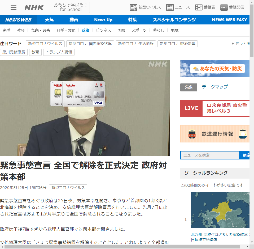Click the horizontal scrollbar thumb
The image size is (254, 249).
click(x=122, y=247)
